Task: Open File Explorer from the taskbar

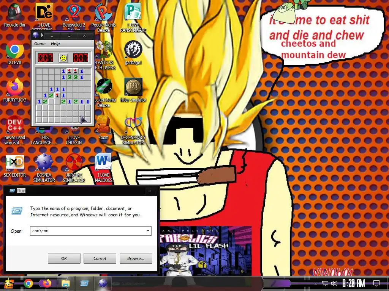Action: pos(65,283)
